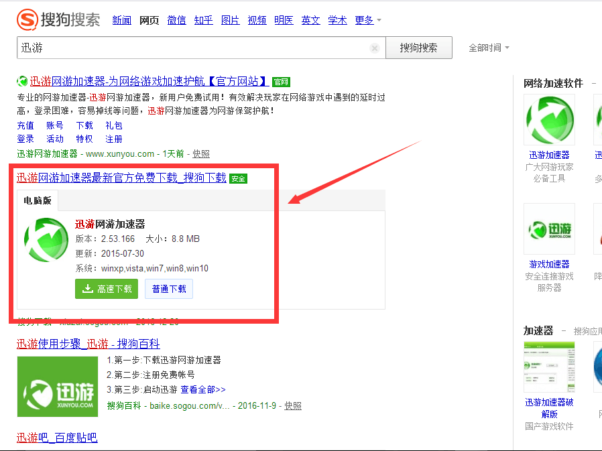Expand the 更多 navigation dropdown
This screenshot has height=451, width=602.
(368, 20)
